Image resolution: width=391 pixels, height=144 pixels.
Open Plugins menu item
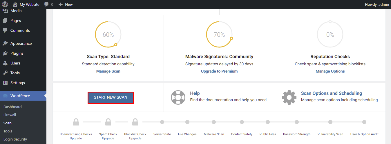click(x=17, y=53)
